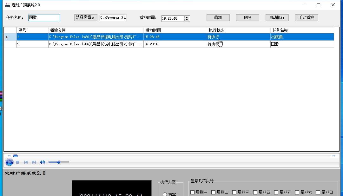Click the rewind arrows left of the seek bar
The image size is (343, 196).
(9, 155)
